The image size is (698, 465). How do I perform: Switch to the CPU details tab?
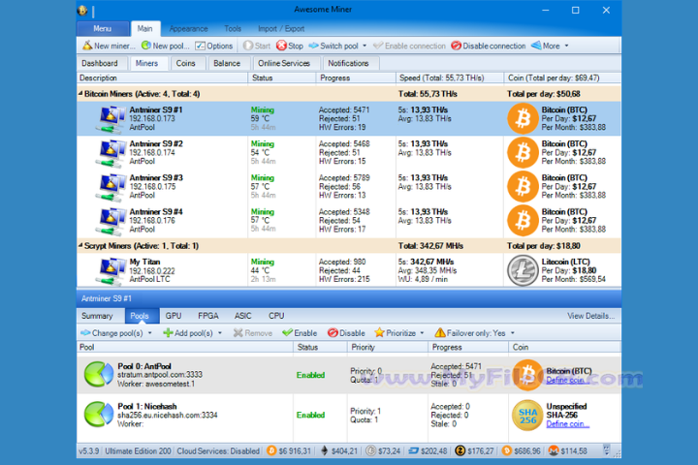pos(276,316)
